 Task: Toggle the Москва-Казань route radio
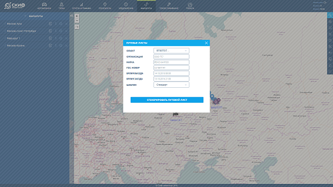[5, 46]
